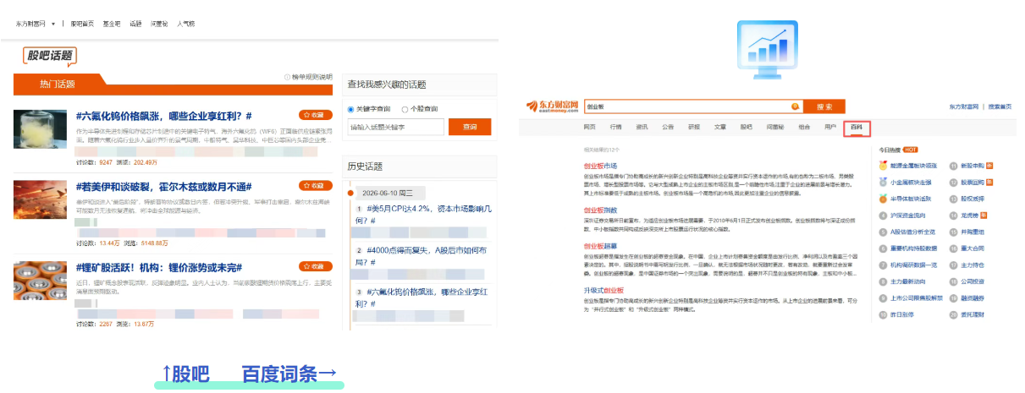Open hot search 沪深资金流向
The height and width of the screenshot is (393, 1025).
(907, 216)
